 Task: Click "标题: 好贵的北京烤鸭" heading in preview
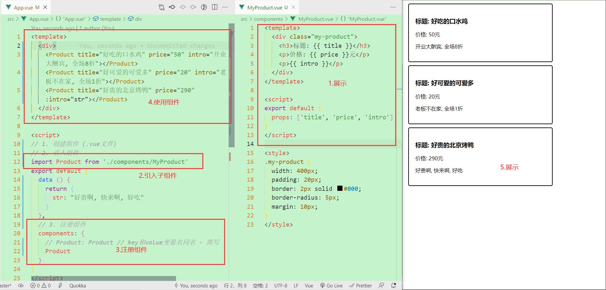click(x=444, y=145)
